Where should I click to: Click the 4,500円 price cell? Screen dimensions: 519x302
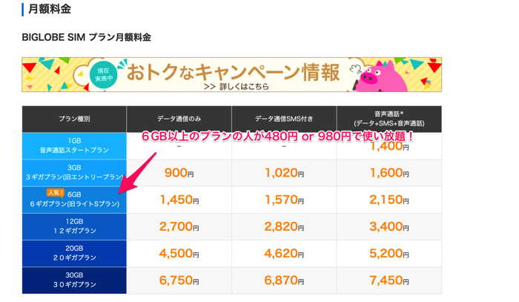pyautogui.click(x=179, y=253)
